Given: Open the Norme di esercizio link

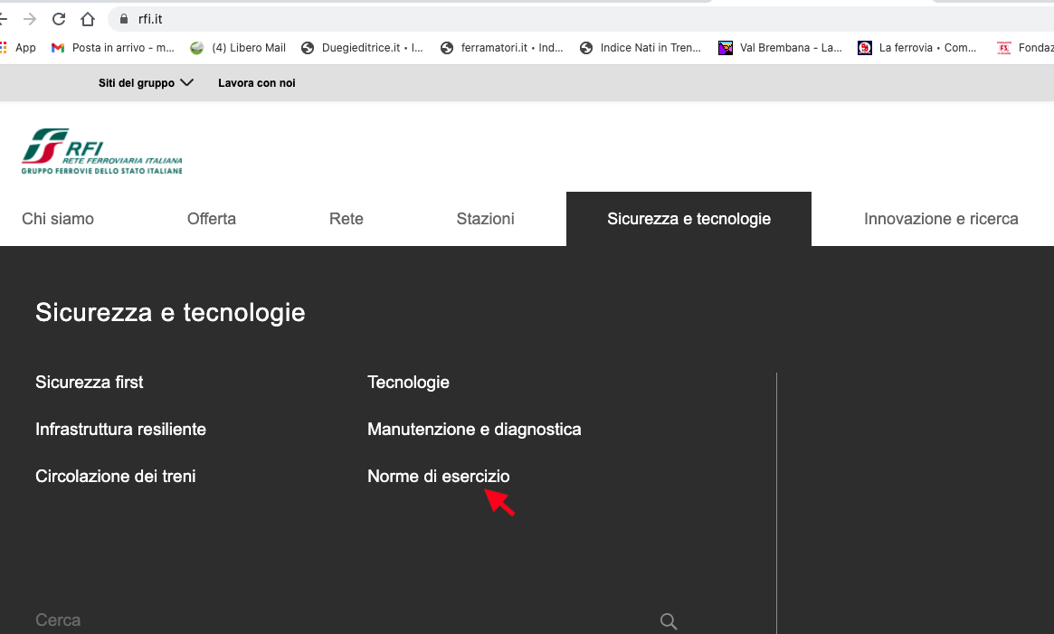Looking at the screenshot, I should click(438, 477).
